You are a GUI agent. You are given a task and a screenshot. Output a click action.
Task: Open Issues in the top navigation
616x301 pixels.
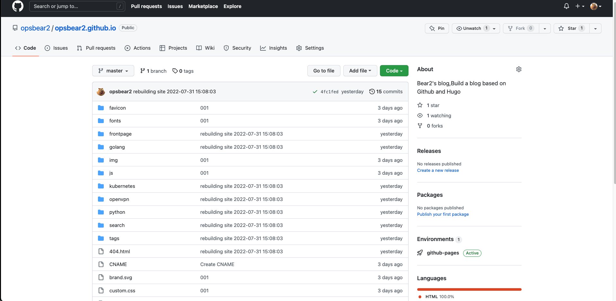[x=175, y=6]
